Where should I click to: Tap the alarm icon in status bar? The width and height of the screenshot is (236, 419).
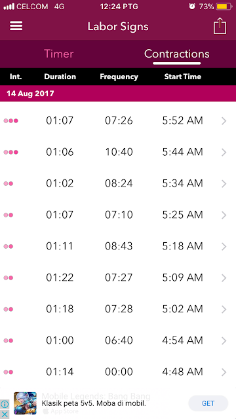tap(192, 7)
